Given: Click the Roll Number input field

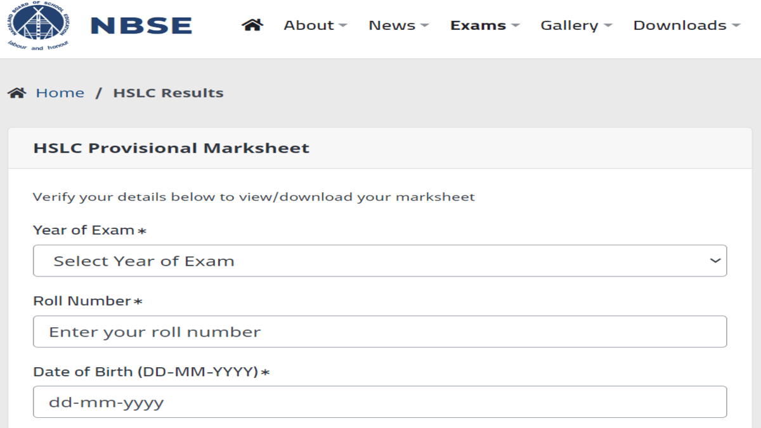Looking at the screenshot, I should [x=380, y=332].
